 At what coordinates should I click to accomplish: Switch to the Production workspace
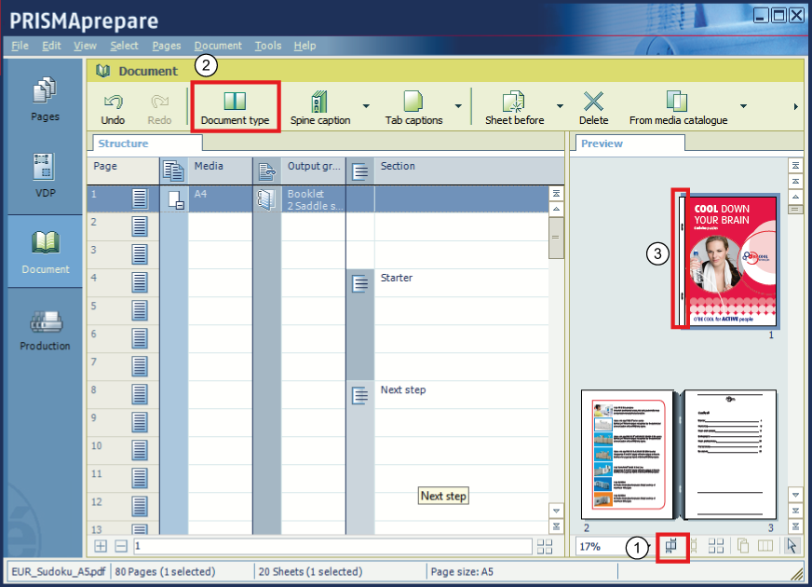46,330
